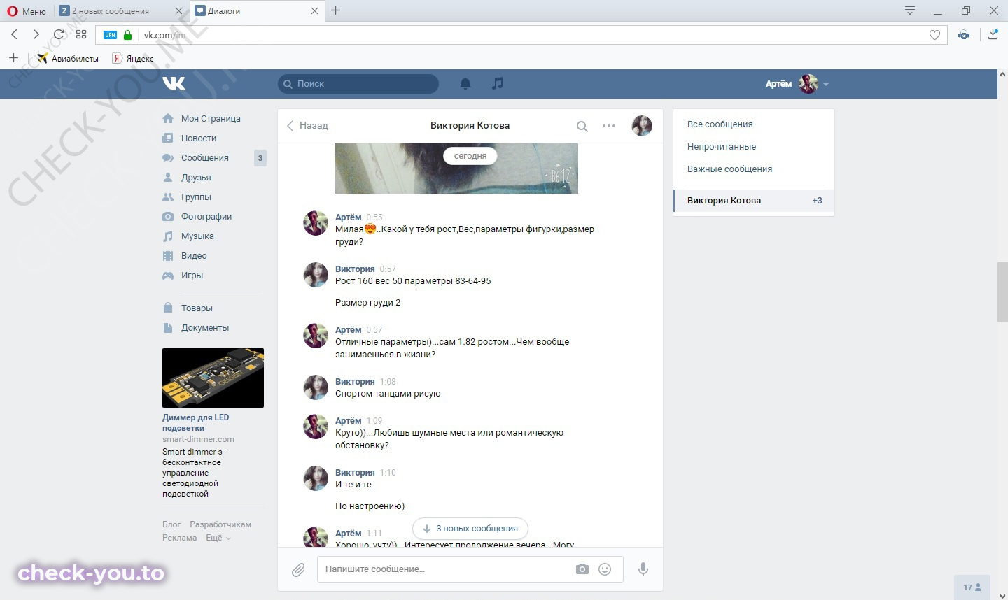
Task: Open Блог footer link
Action: (171, 524)
